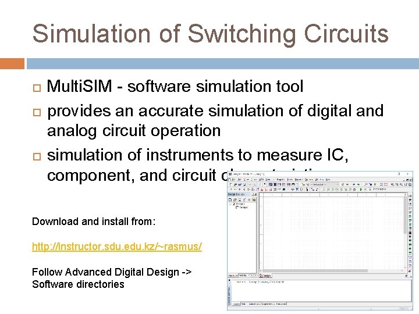The image size is (419, 314).
Task: Select the Design1 sheet tab below canvas
Action: [265, 276]
